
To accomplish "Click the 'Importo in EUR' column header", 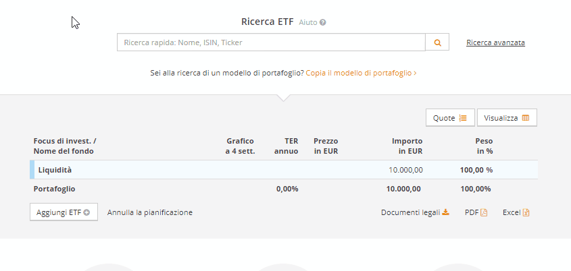I will 407,146.
